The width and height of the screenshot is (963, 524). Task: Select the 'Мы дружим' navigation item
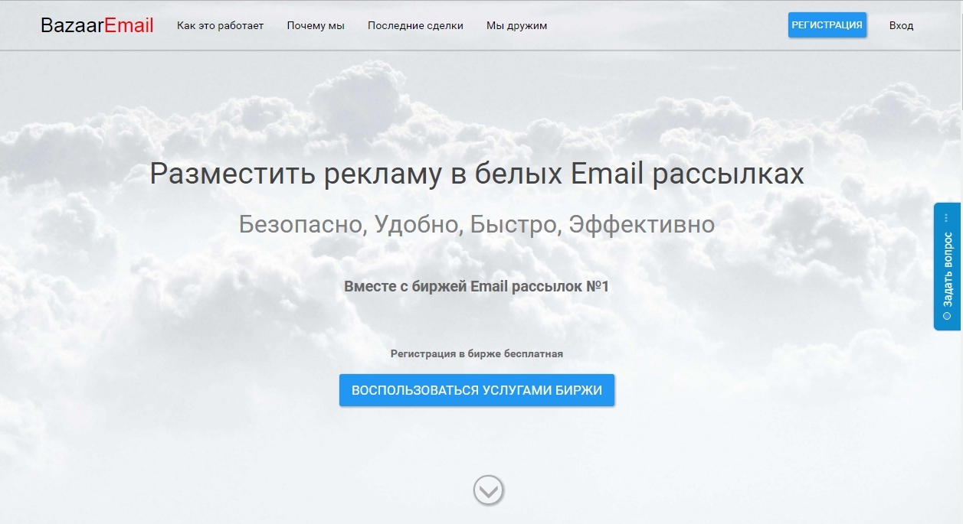click(516, 25)
